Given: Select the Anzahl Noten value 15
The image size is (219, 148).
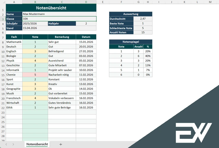Looking at the screenshot, I should (143, 33).
